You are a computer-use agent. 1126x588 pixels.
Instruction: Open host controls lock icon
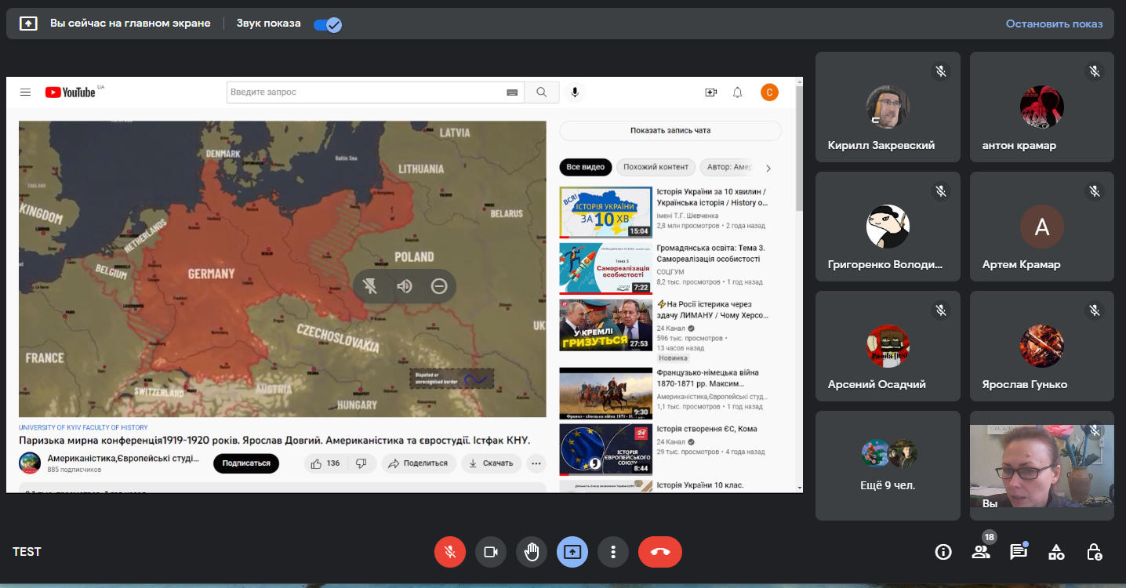1094,552
